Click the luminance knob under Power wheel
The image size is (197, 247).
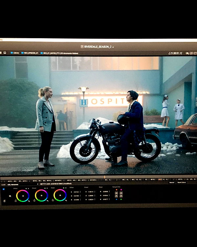point(34,200)
